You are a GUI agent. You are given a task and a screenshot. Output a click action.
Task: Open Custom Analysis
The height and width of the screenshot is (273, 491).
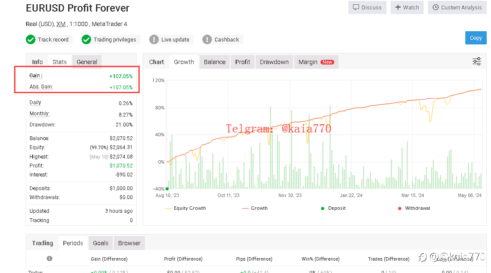pyautogui.click(x=457, y=8)
